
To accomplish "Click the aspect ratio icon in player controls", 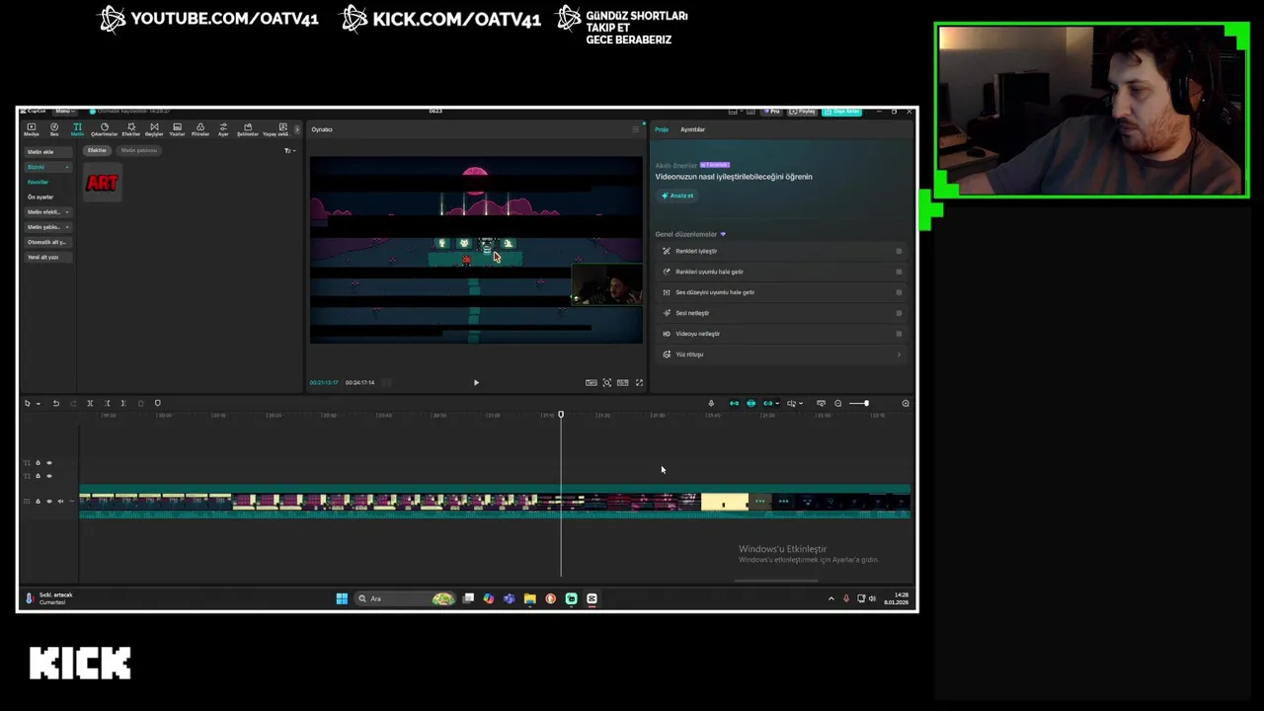I will pos(622,382).
